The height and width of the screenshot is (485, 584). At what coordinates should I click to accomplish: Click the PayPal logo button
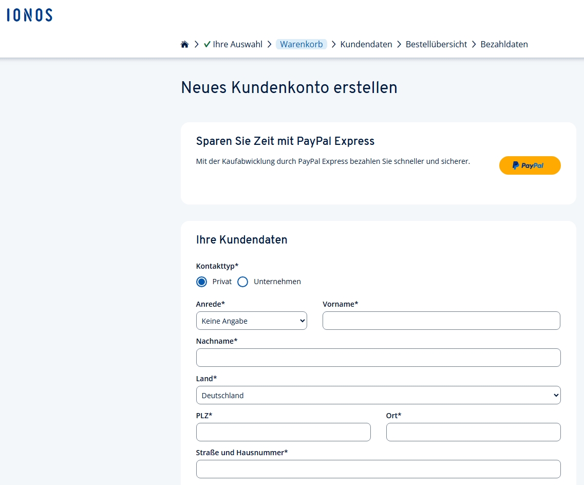coord(530,165)
